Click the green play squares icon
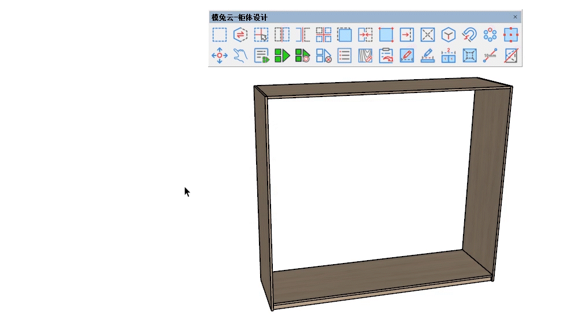The height and width of the screenshot is (326, 578). (282, 56)
